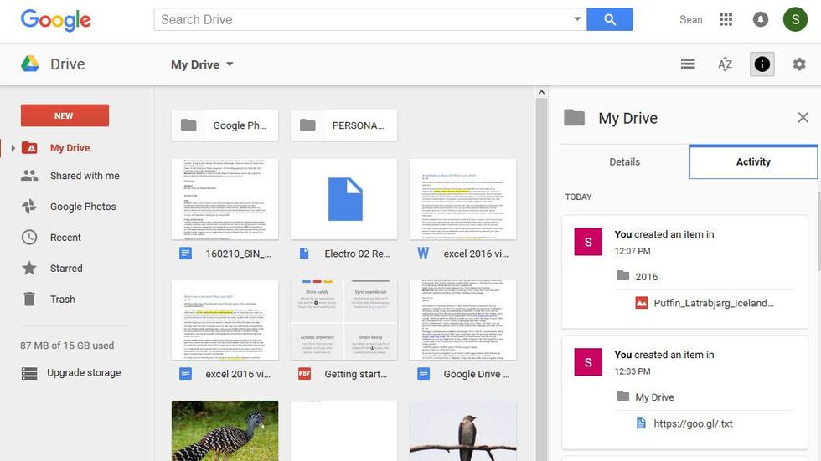Open Shared with me section

(x=85, y=176)
